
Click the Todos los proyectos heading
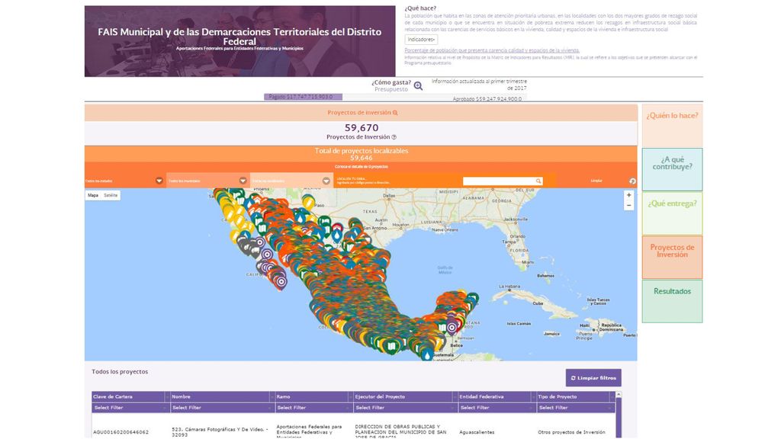click(x=120, y=372)
